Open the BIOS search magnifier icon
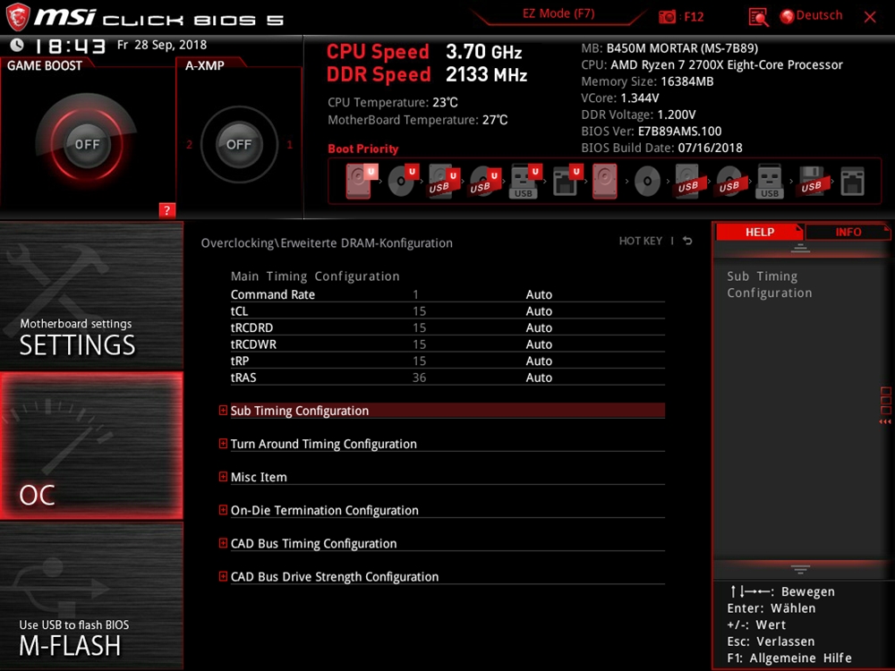 [758, 17]
